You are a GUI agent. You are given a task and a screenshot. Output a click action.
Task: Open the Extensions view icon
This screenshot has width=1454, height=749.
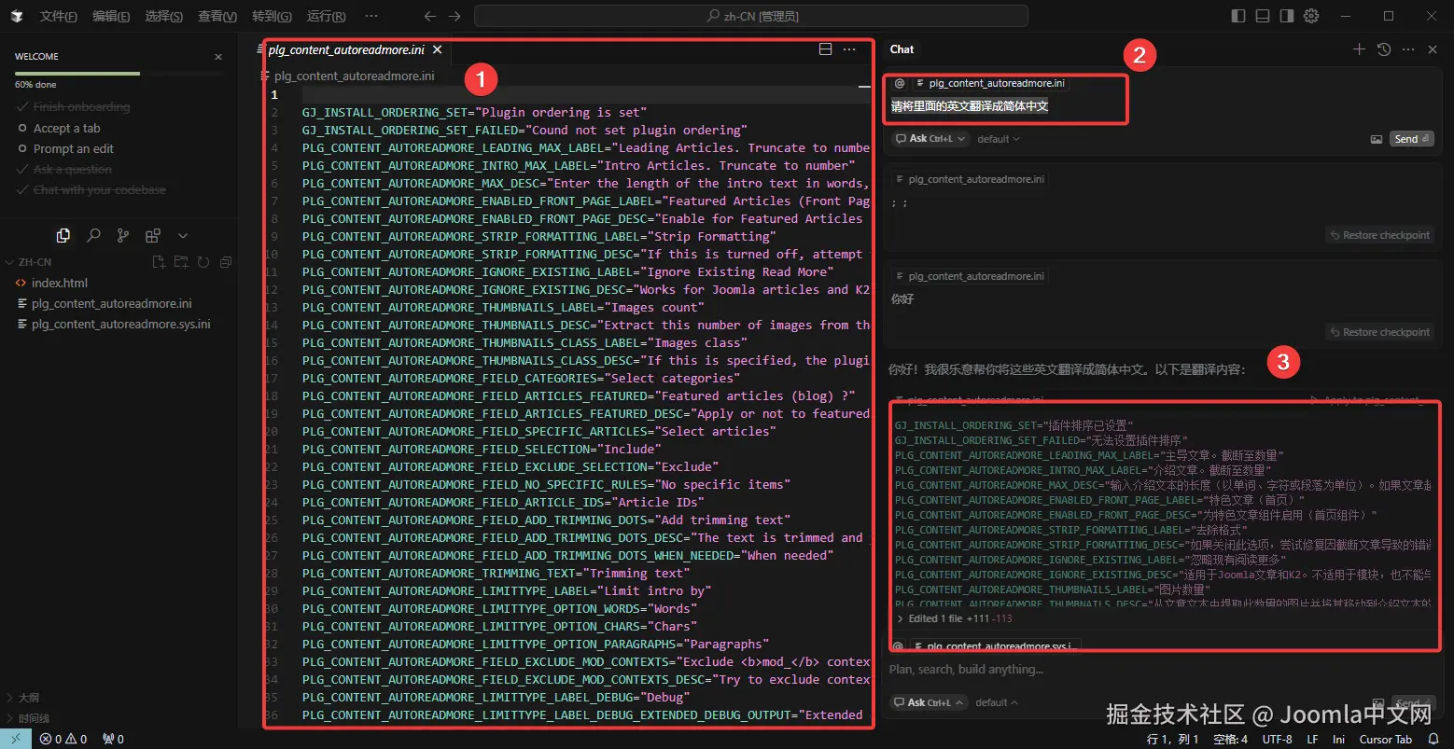click(x=153, y=236)
